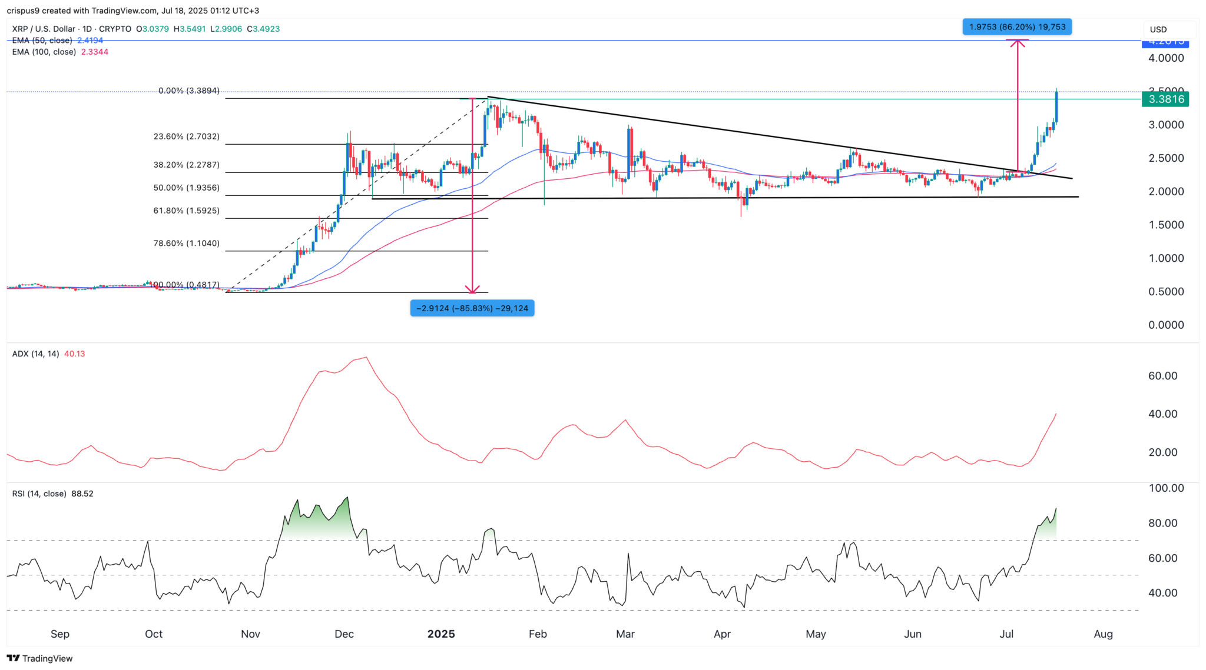1206x670 pixels.
Task: Click the Jul label on the time axis
Action: pos(1006,634)
